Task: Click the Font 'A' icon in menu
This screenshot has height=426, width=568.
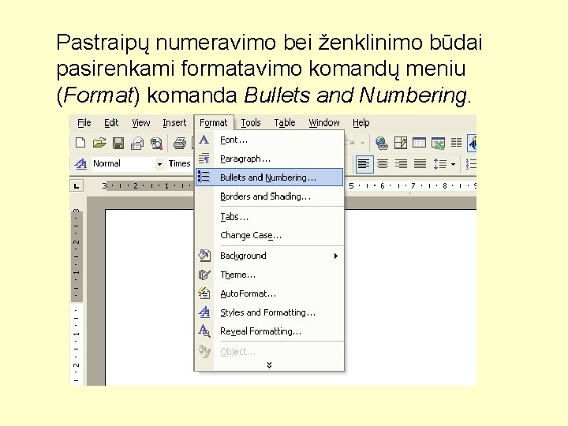Action: coord(204,140)
